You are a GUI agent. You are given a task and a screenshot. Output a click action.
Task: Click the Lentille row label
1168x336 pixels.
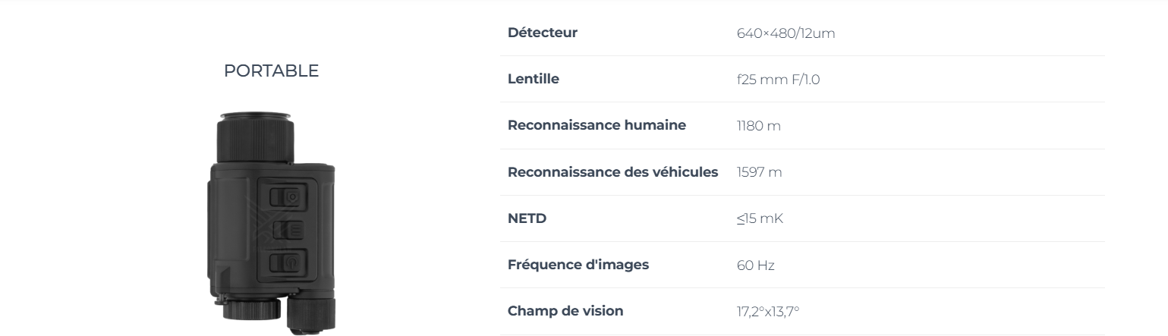pos(534,79)
